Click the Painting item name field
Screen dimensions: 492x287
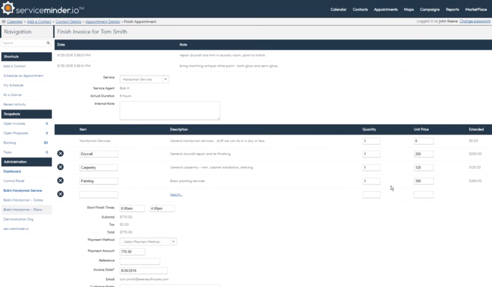click(98, 181)
